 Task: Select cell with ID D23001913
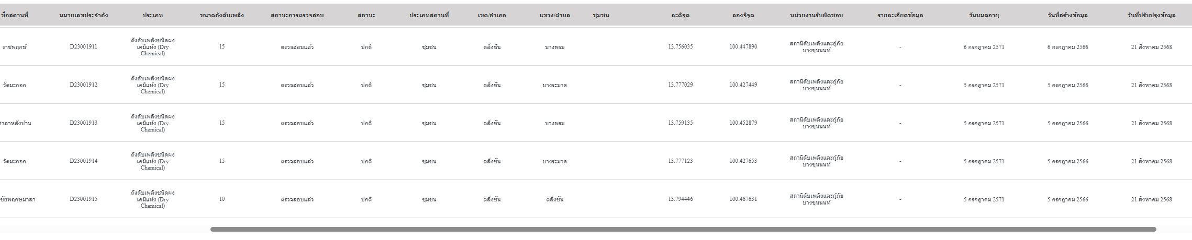tap(84, 123)
